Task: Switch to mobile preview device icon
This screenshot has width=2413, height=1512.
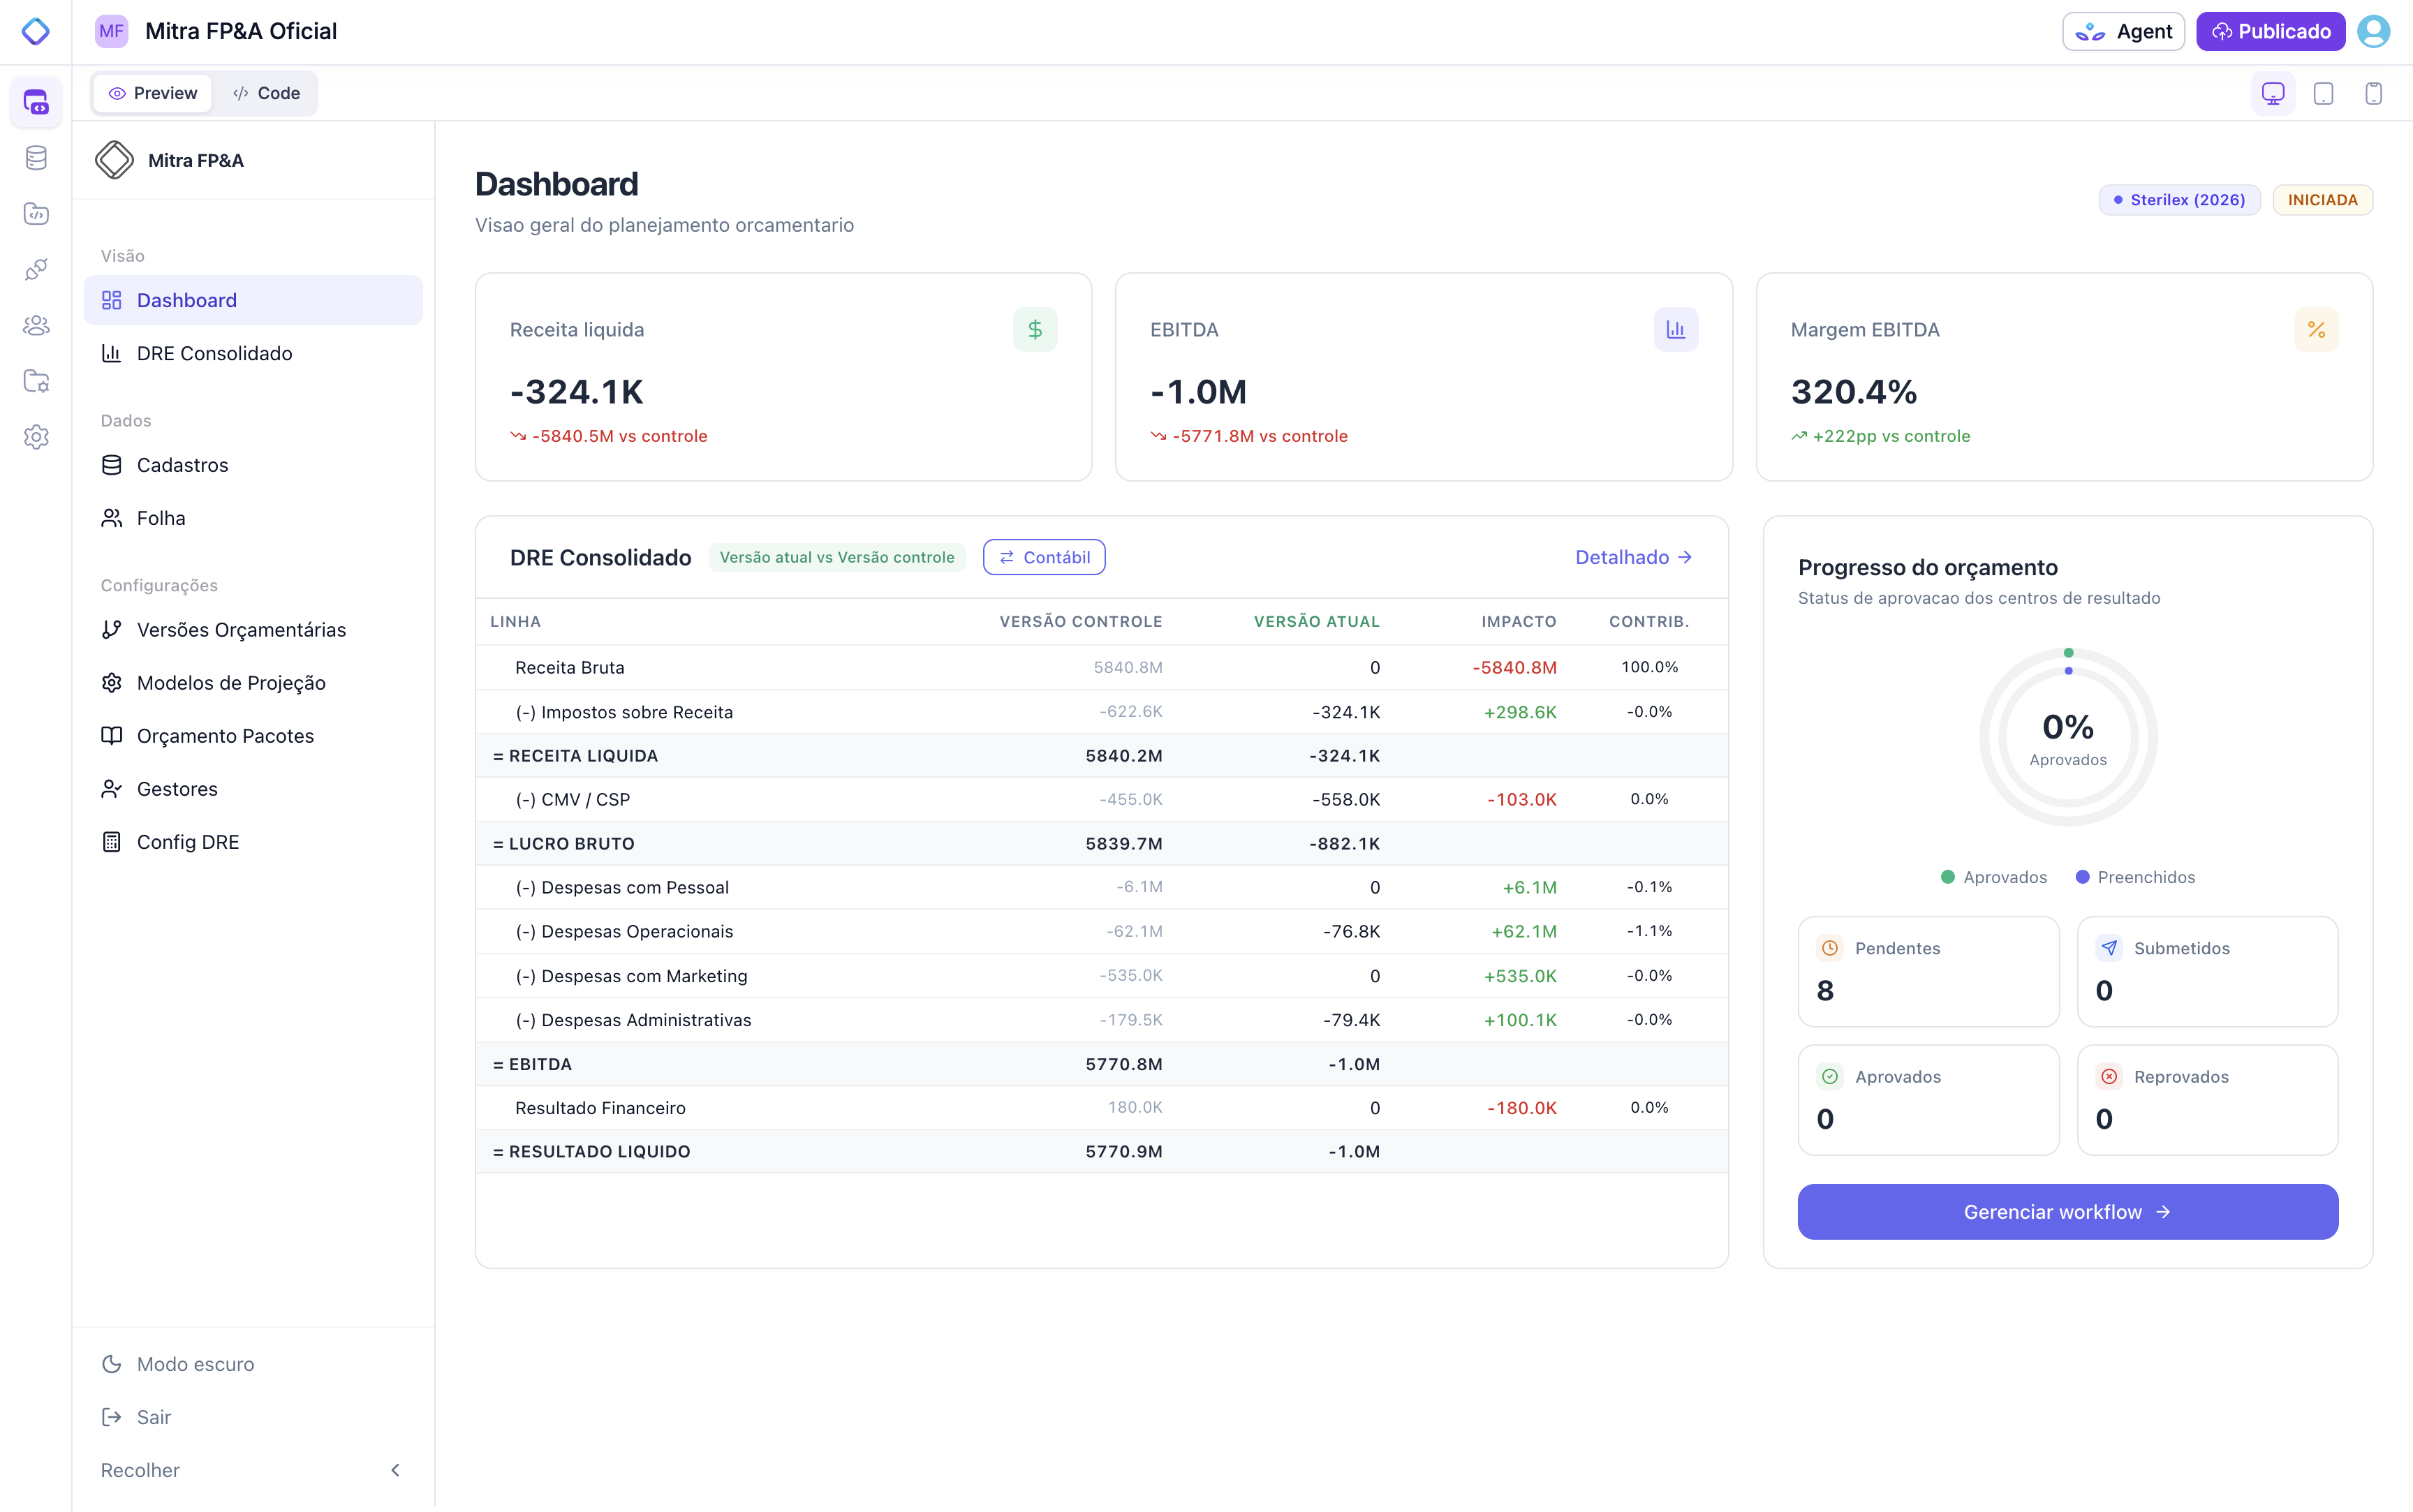Action: coord(2373,93)
